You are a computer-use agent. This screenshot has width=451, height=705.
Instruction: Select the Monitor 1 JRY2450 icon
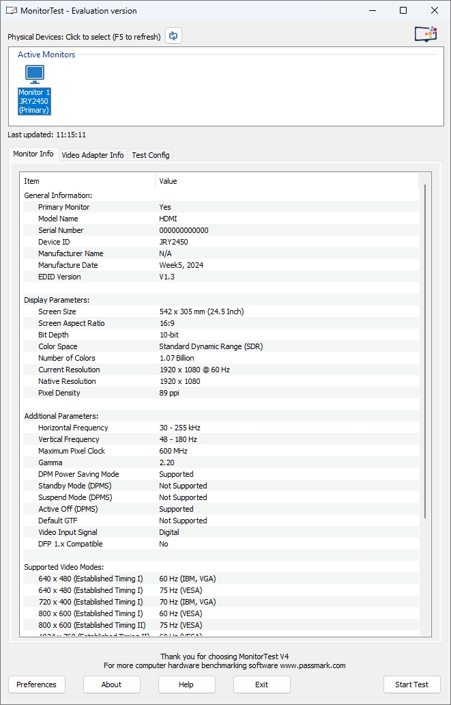34,90
